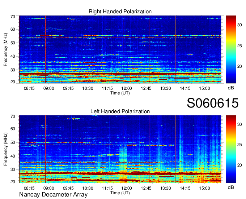246x199 pixels.
Task: Click the dB label below the bottom colorbar
Action: coord(231,187)
